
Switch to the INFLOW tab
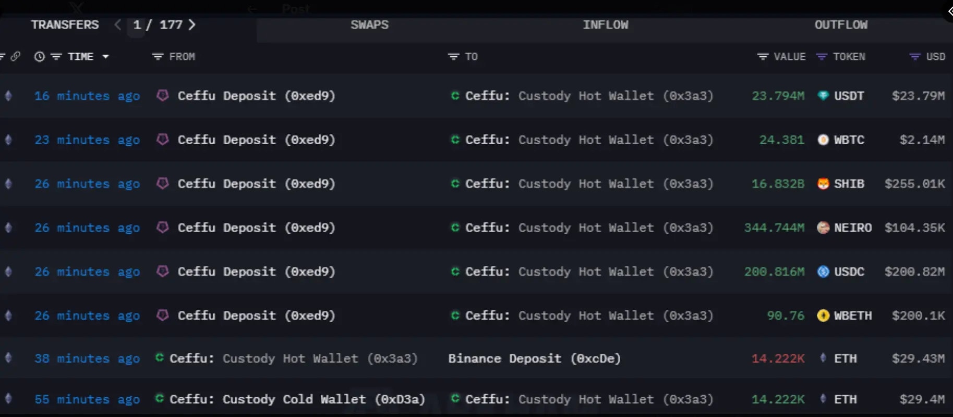pos(606,24)
